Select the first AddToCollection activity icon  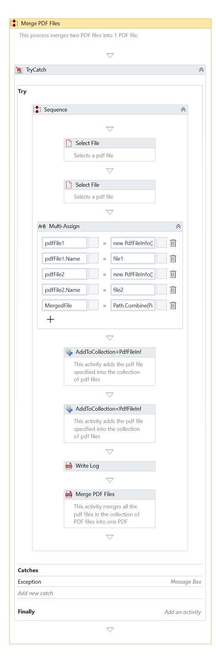point(69,352)
